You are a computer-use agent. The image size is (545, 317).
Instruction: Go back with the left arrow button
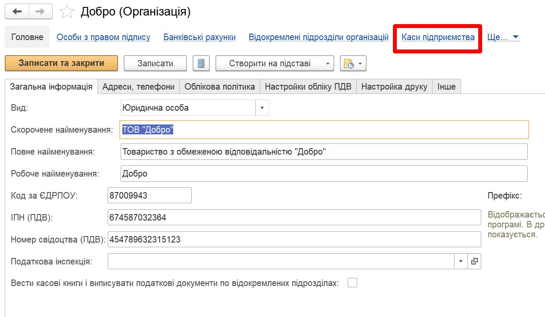pos(17,12)
